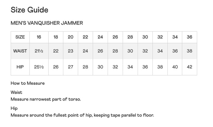213x127 pixels.
Task: Click waist value 38 under size 36
Action: tap(190, 51)
